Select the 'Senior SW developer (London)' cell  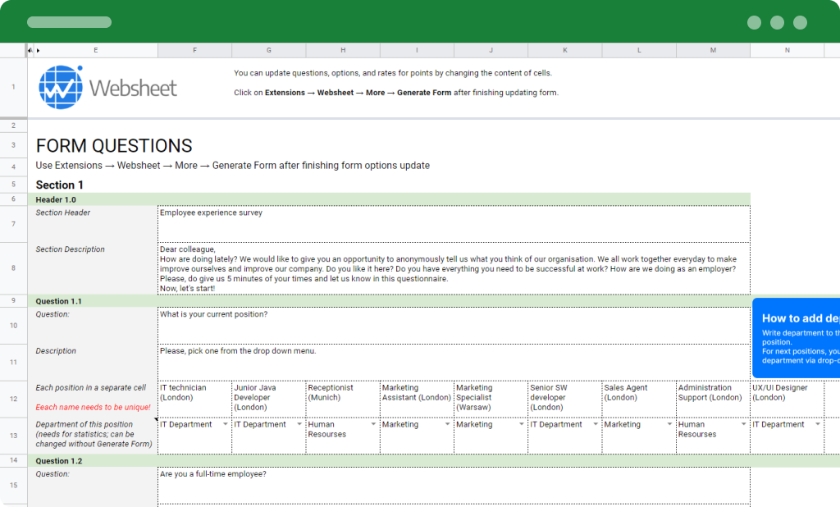565,400
